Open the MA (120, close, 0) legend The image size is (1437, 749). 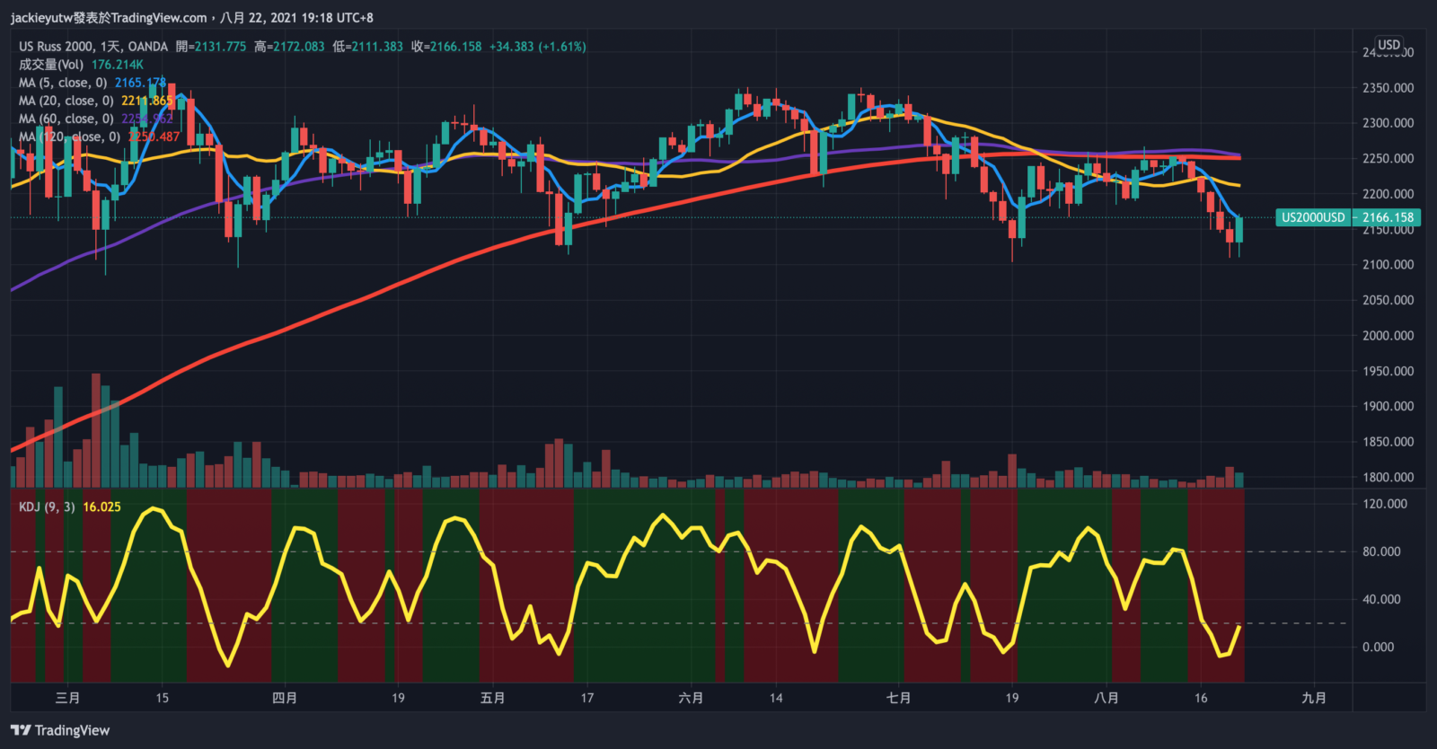pos(70,137)
